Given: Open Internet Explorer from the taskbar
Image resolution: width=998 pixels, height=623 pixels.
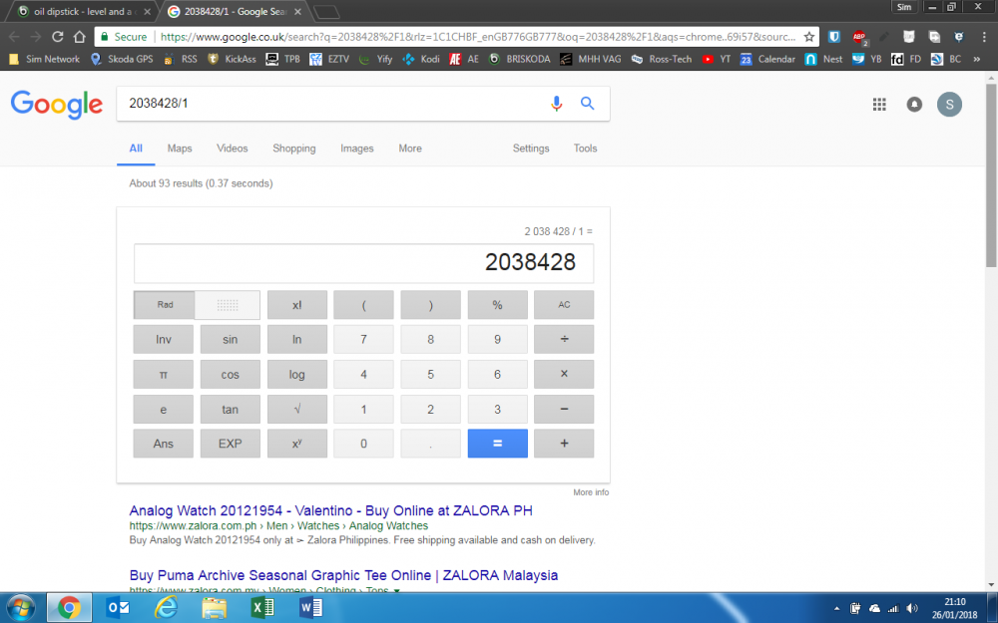Looking at the screenshot, I should click(x=166, y=608).
